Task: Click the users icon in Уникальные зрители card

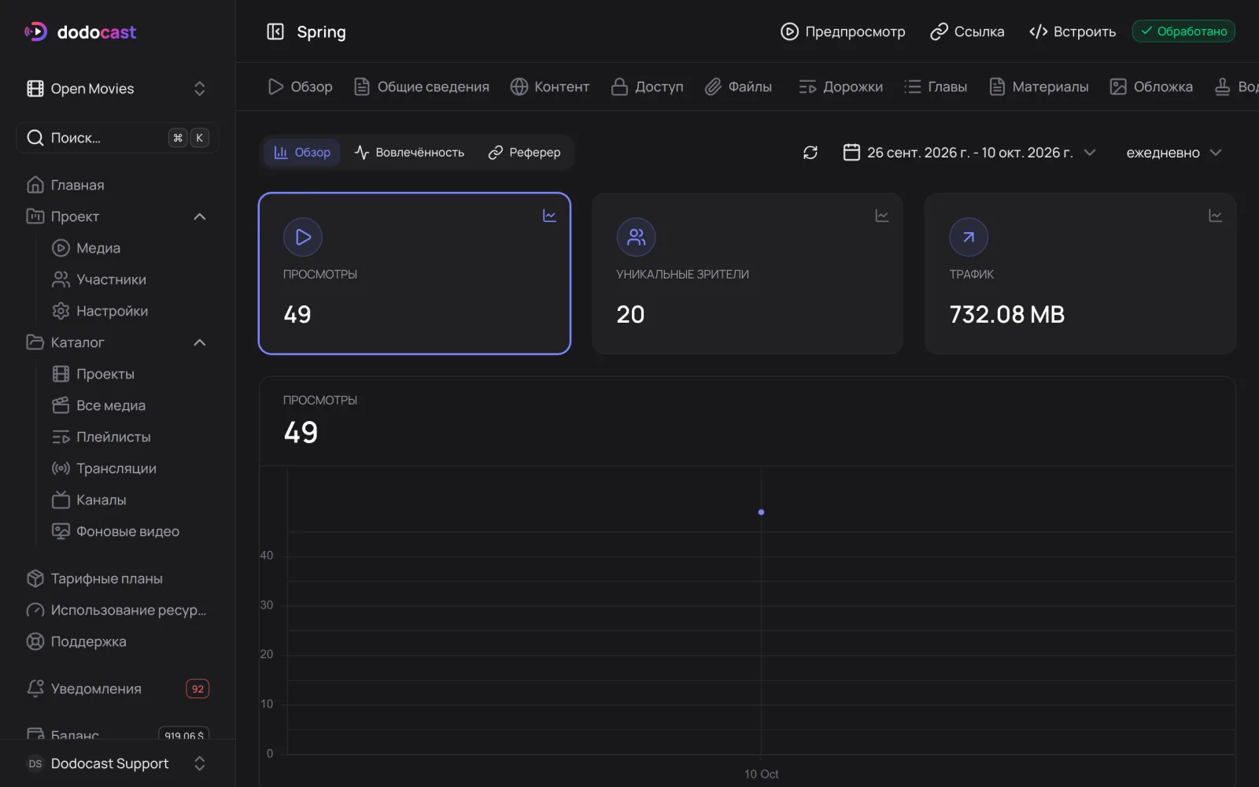Action: click(636, 237)
